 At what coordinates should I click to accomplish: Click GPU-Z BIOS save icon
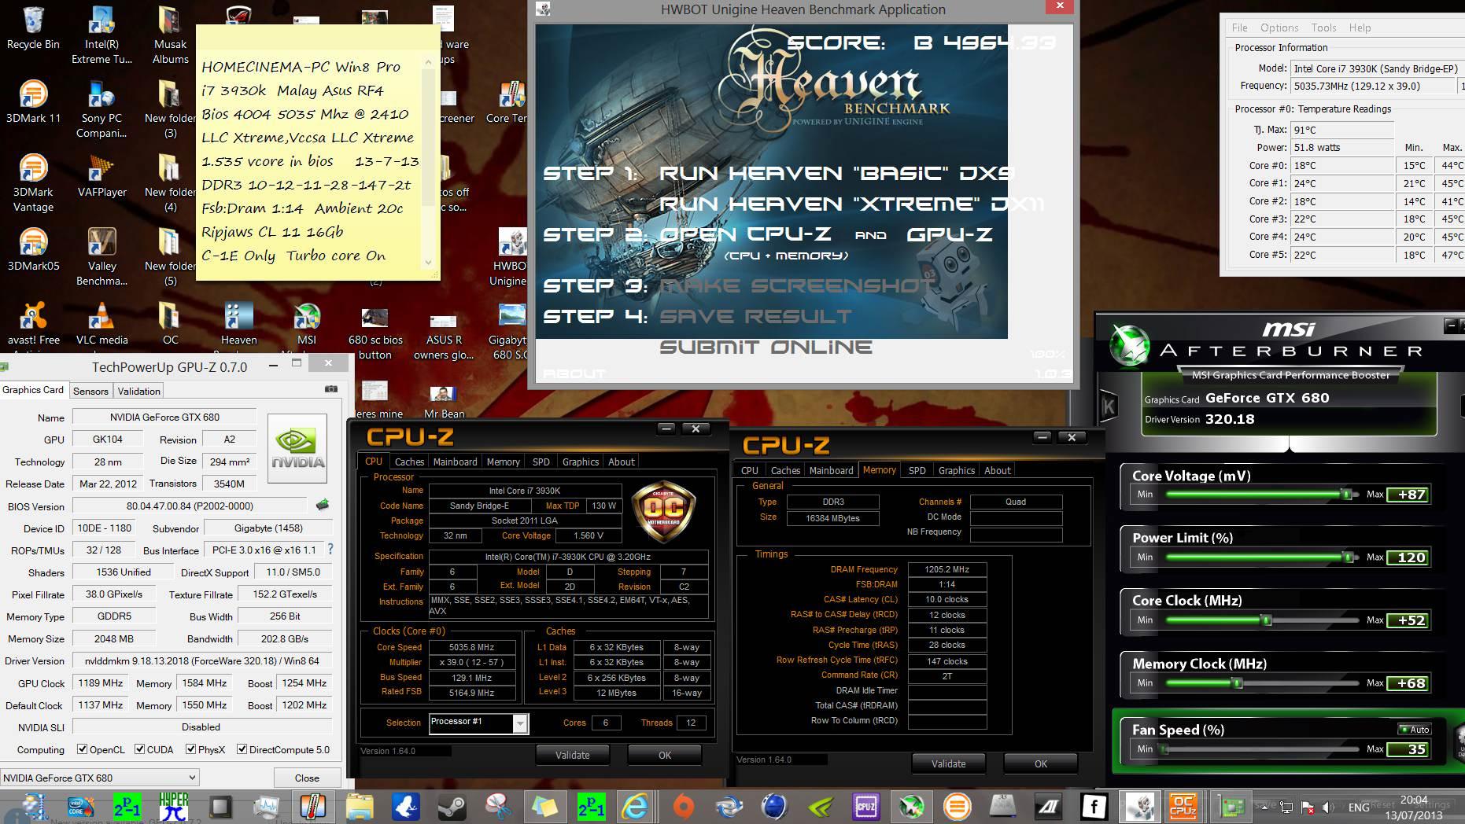click(322, 505)
